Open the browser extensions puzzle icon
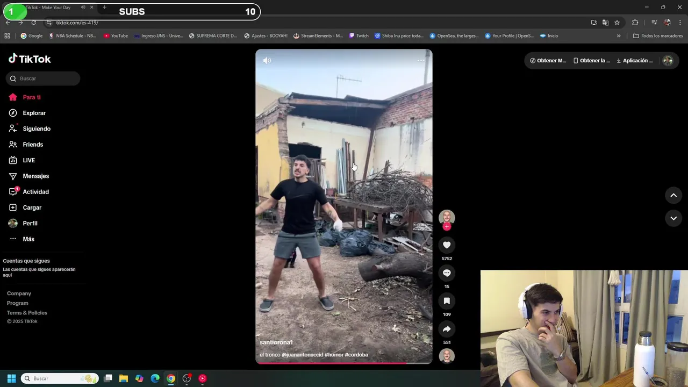Screen dimensions: 688x387 coord(635,23)
